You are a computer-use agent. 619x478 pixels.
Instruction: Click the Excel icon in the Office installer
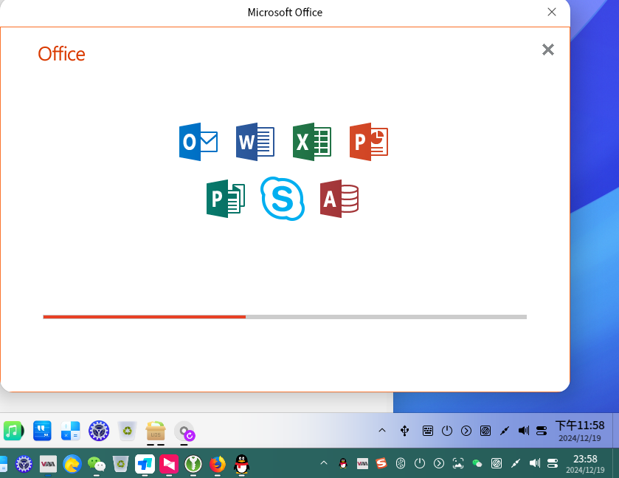point(312,142)
